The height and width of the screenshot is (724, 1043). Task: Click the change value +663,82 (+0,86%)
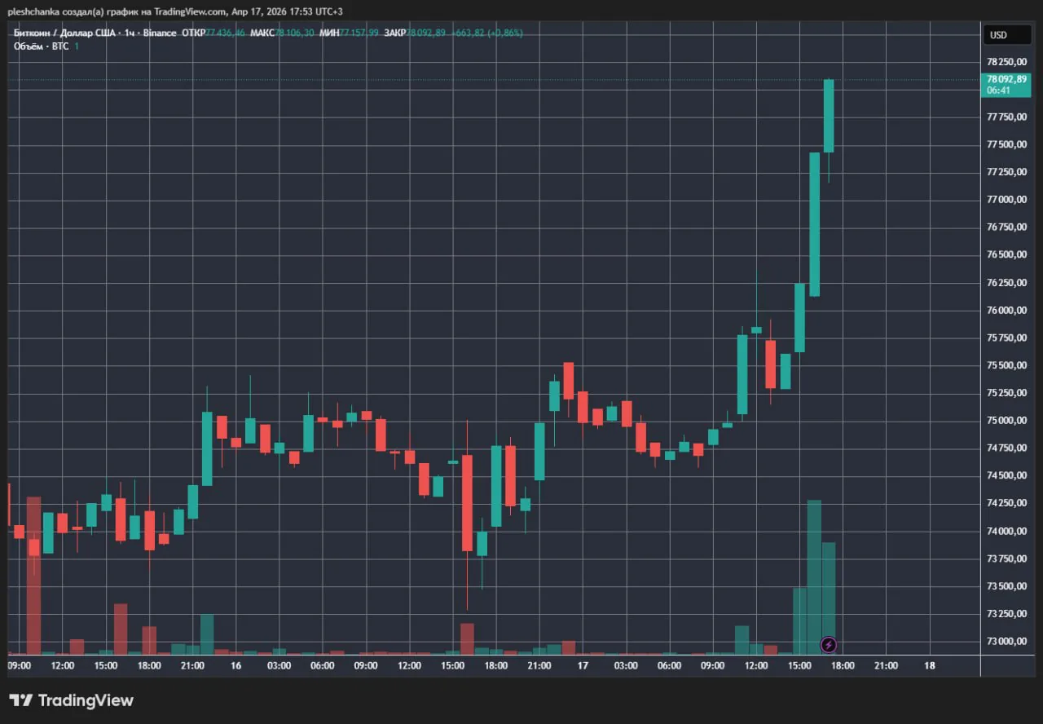[486, 33]
